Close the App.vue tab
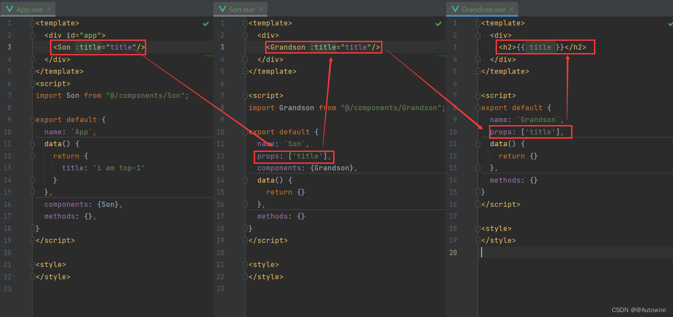673x317 pixels. click(49, 9)
